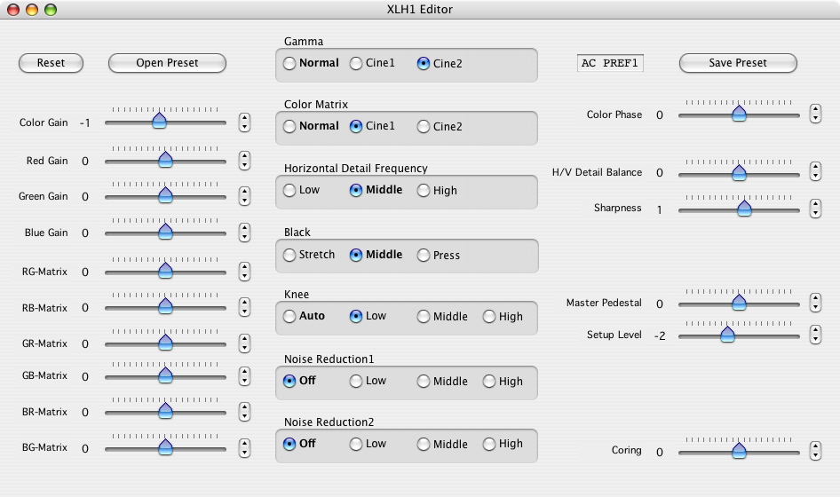Click the Reset button
This screenshot has height=497, width=840.
pyautogui.click(x=51, y=63)
